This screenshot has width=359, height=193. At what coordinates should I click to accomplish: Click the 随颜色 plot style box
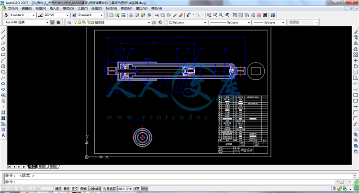coord(303,22)
